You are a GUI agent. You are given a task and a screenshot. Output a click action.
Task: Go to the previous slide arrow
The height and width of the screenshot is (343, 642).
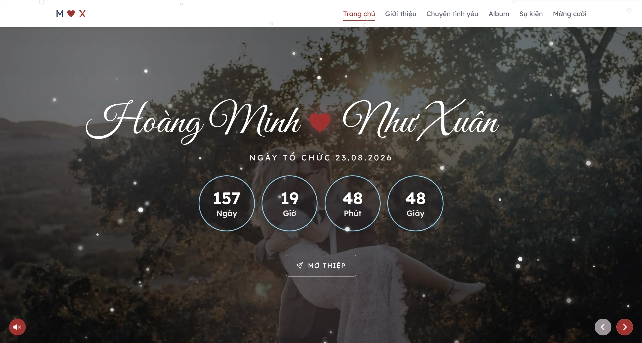click(603, 327)
